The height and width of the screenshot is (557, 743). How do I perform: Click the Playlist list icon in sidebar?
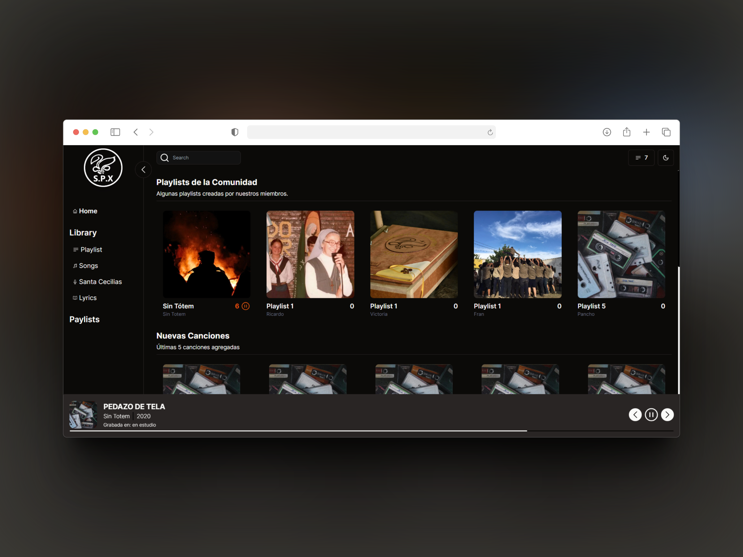76,249
